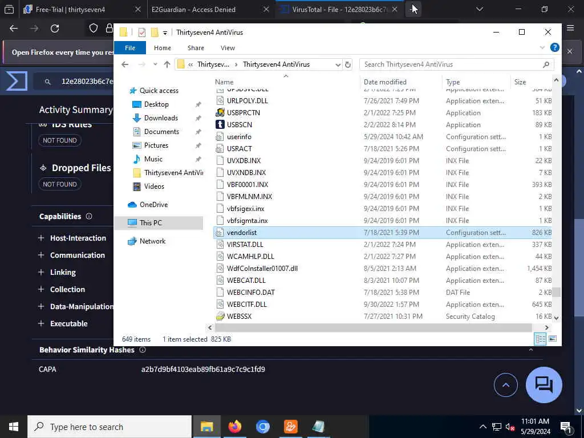Open Firefox from the taskbar
The height and width of the screenshot is (438, 584).
(234, 427)
